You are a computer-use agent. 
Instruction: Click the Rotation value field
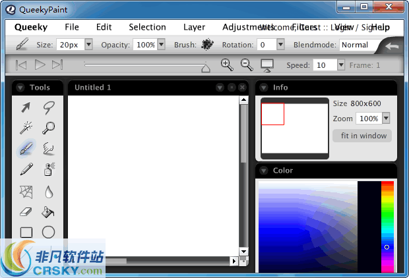267,45
